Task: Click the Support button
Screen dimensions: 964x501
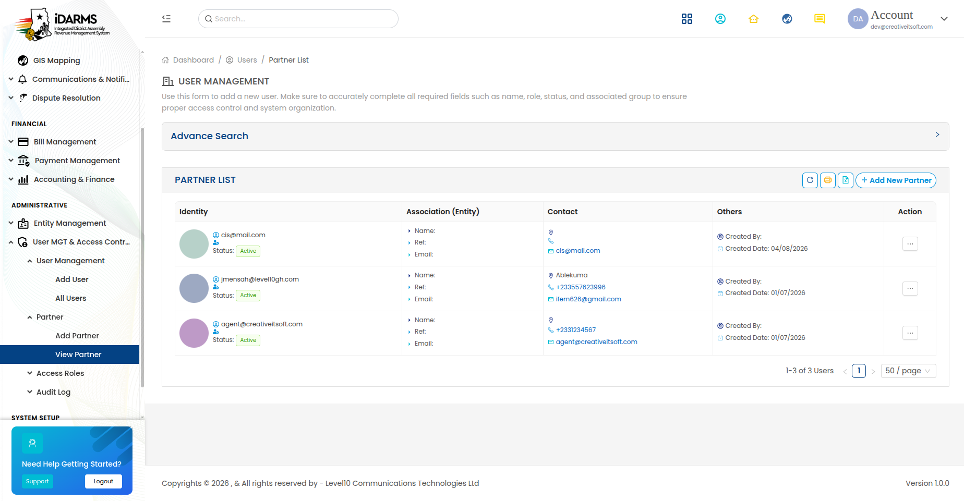Action: pyautogui.click(x=38, y=481)
